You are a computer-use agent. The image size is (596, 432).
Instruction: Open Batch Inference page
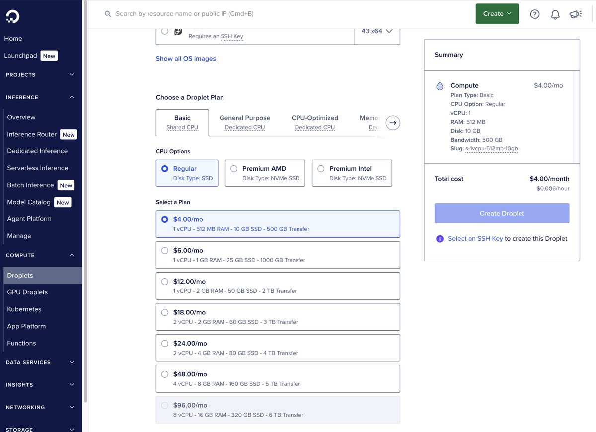(30, 185)
